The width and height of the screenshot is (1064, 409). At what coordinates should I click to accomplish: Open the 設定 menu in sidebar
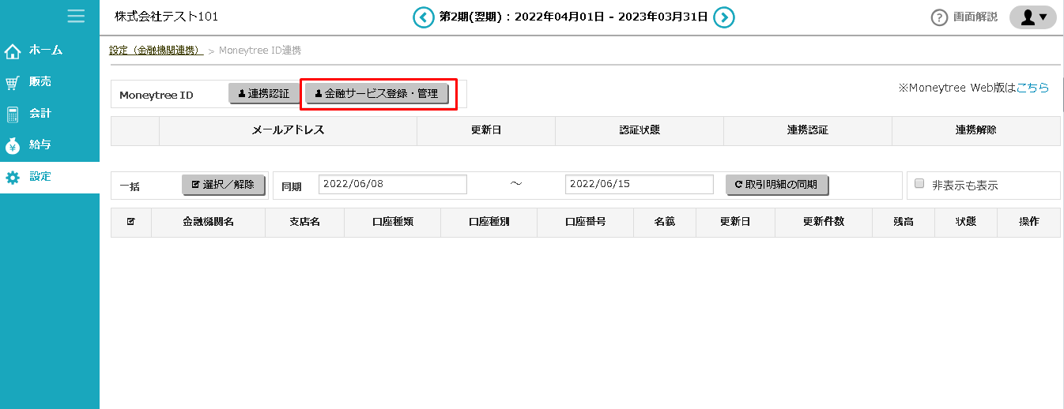pos(40,177)
